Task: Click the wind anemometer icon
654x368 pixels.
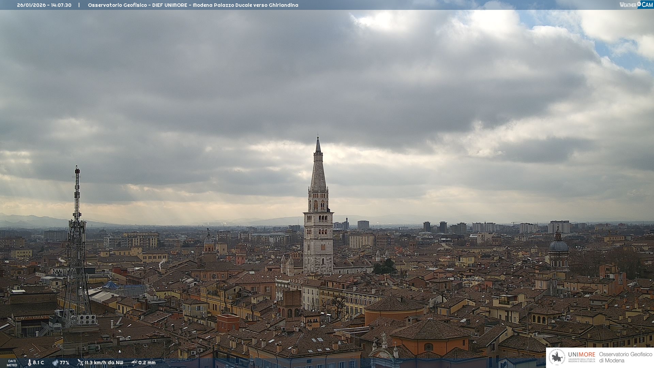Action: (80, 363)
